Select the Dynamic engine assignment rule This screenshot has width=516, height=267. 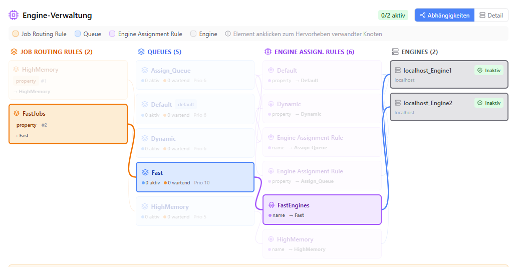pyautogui.click(x=322, y=109)
